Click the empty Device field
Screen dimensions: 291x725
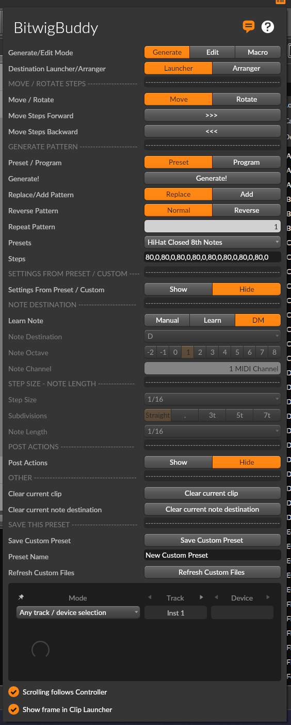242,612
